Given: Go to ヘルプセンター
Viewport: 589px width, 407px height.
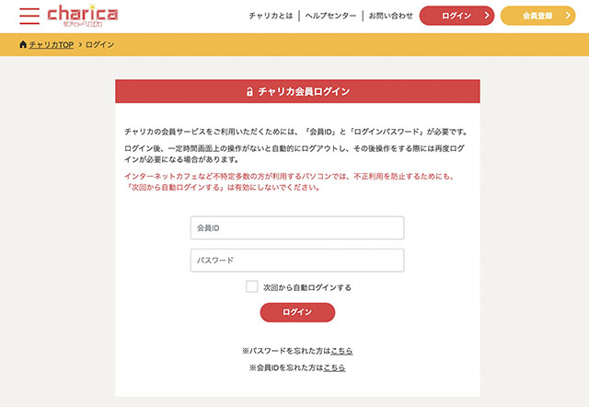Looking at the screenshot, I should click(x=331, y=16).
